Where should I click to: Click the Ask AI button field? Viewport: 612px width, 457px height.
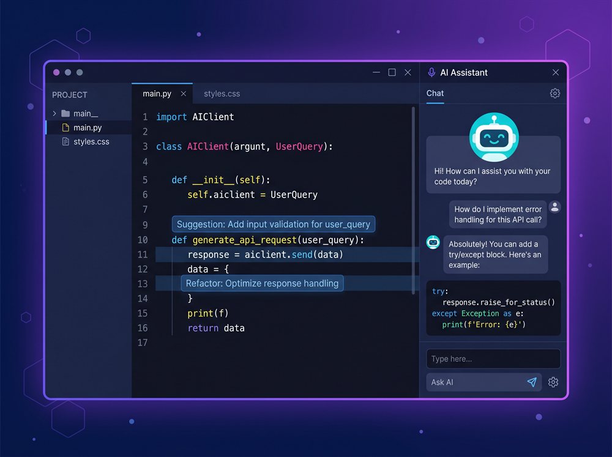pyautogui.click(x=483, y=382)
